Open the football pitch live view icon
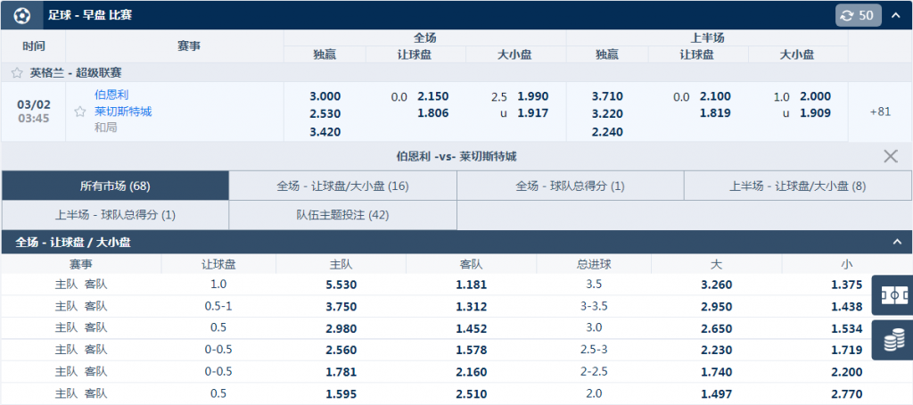913x405 pixels. click(x=892, y=294)
